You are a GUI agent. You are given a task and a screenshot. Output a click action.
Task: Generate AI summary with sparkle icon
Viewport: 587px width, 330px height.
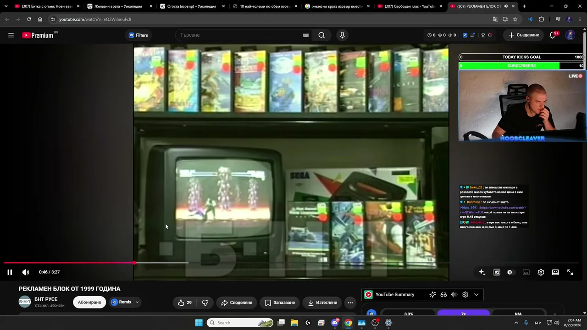click(x=432, y=295)
